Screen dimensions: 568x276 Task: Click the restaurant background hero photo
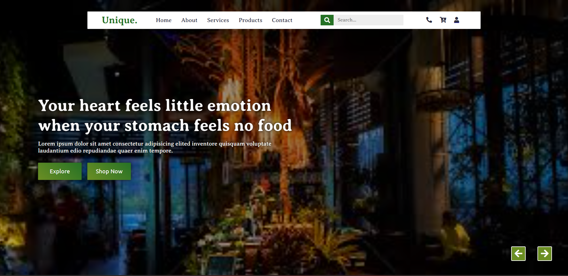[363, 181]
